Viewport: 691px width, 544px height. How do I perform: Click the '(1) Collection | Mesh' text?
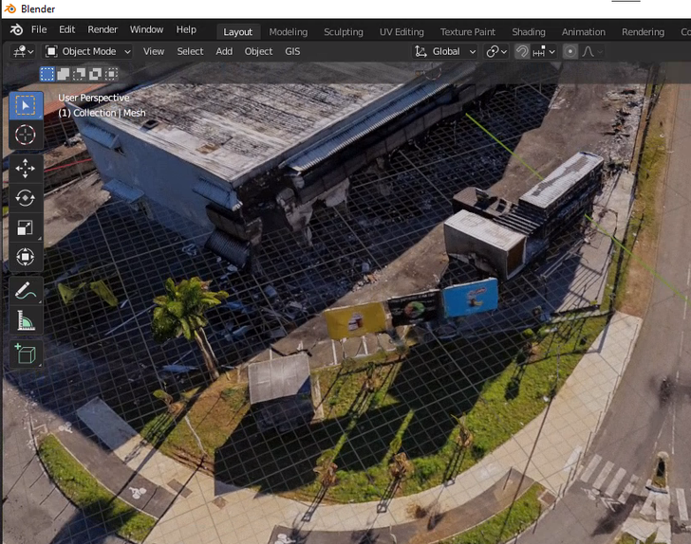click(102, 113)
